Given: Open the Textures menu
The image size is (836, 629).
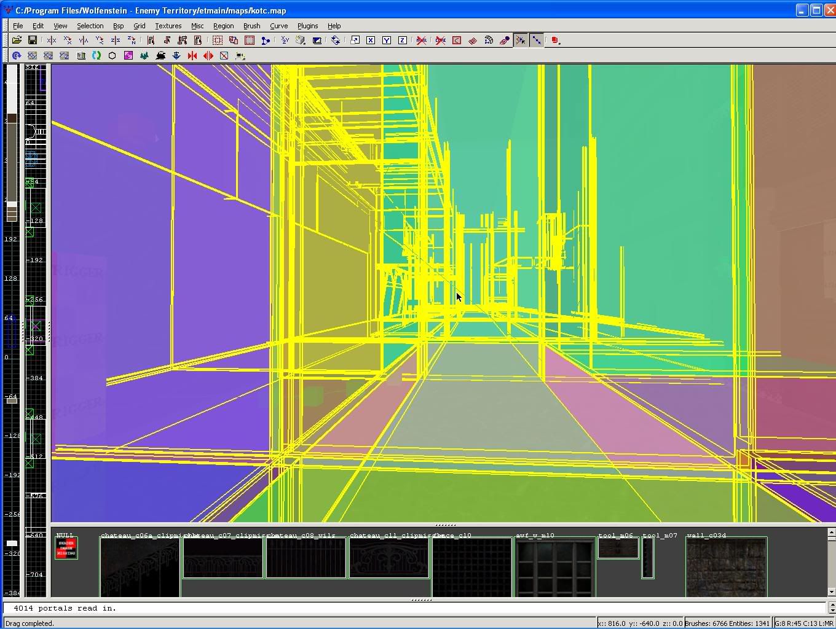Looking at the screenshot, I should coord(168,26).
